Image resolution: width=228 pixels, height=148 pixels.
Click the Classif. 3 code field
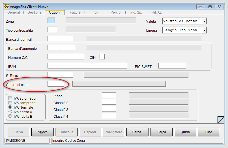pos(109,109)
